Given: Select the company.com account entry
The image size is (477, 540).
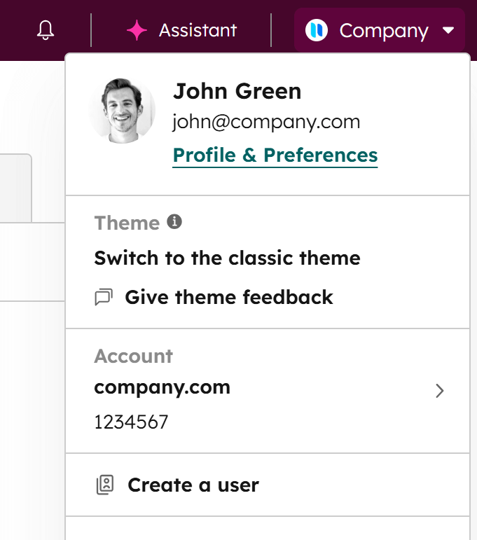Looking at the screenshot, I should tap(163, 387).
